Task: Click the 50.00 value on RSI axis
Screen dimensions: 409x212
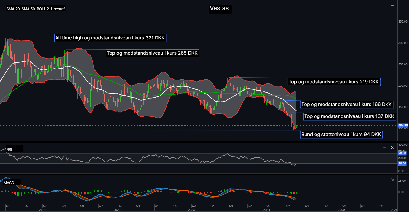Action: pyautogui.click(x=402, y=158)
